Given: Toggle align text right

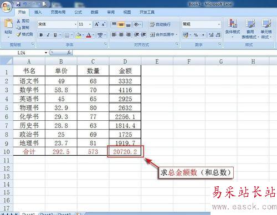Looking at the screenshot, I should (x=128, y=34).
